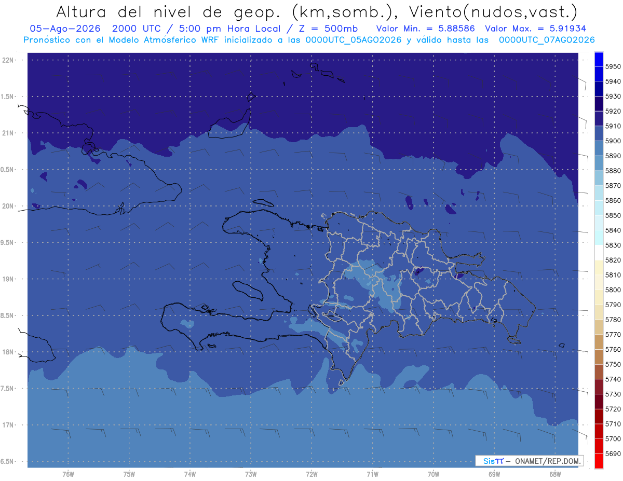Click the 5950 colorbar value
623x481 pixels.
click(613, 66)
